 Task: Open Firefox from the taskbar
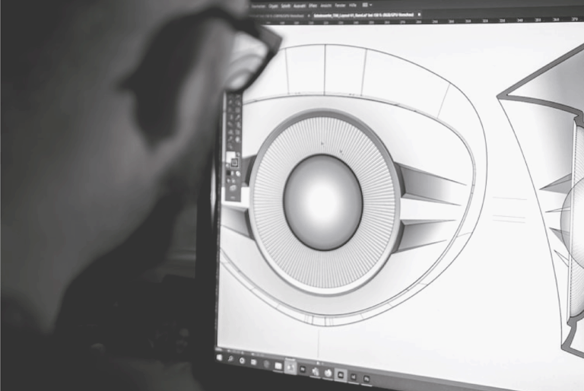(328, 373)
